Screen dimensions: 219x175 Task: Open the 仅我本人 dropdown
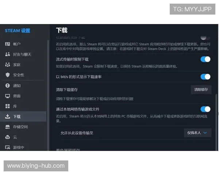[x=197, y=133]
